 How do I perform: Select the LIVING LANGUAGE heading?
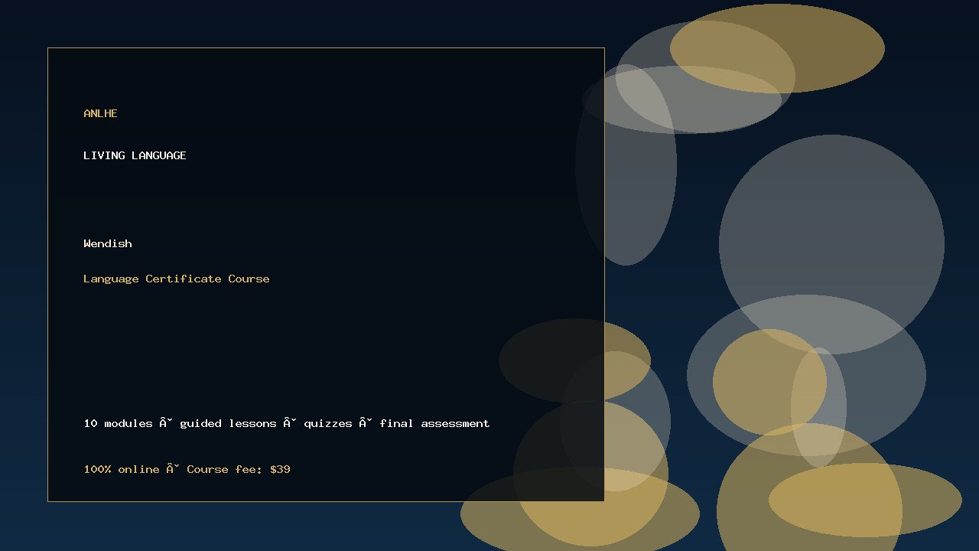click(x=135, y=155)
